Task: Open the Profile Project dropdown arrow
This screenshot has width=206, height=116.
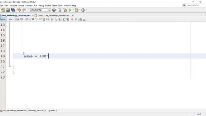Action: pos(86,10)
